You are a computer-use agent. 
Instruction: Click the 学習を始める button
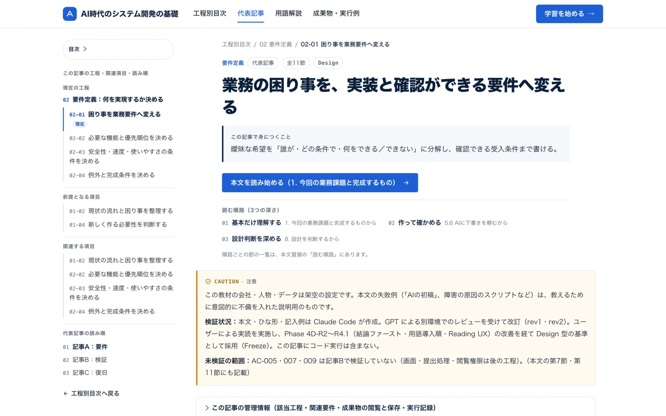click(569, 14)
